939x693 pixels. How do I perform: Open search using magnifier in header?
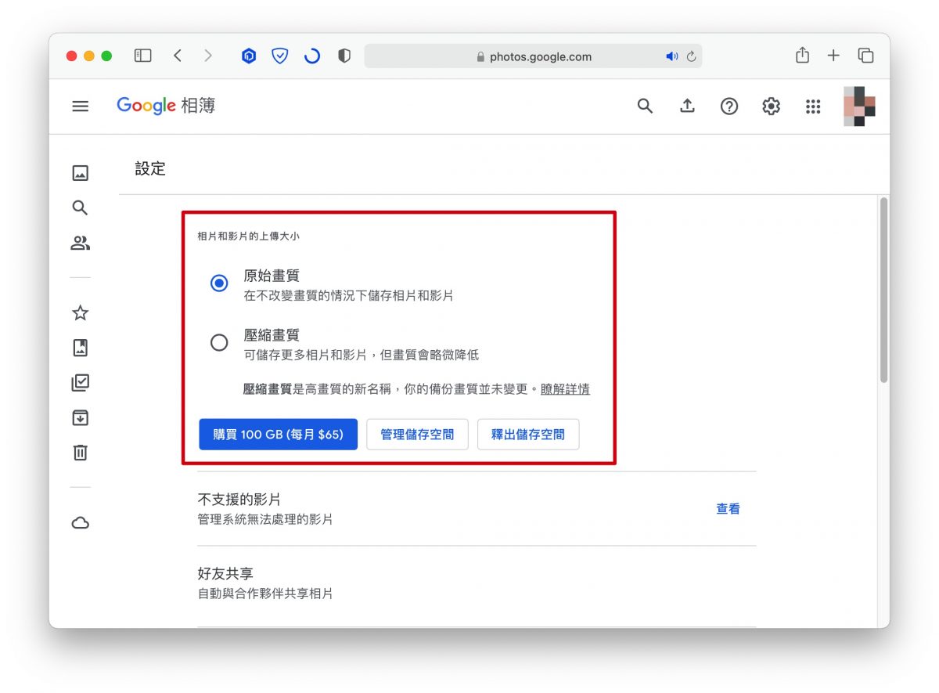[645, 106]
